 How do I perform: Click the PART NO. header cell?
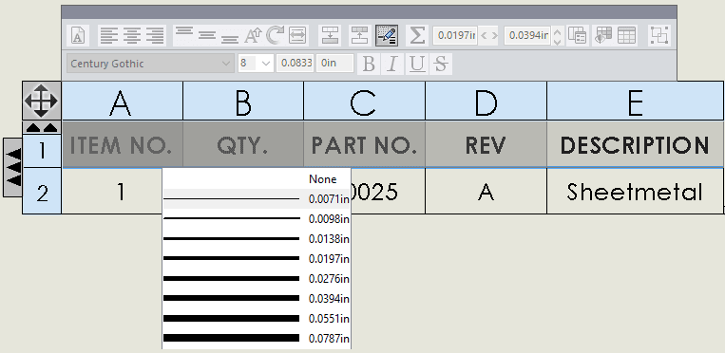pyautogui.click(x=364, y=144)
